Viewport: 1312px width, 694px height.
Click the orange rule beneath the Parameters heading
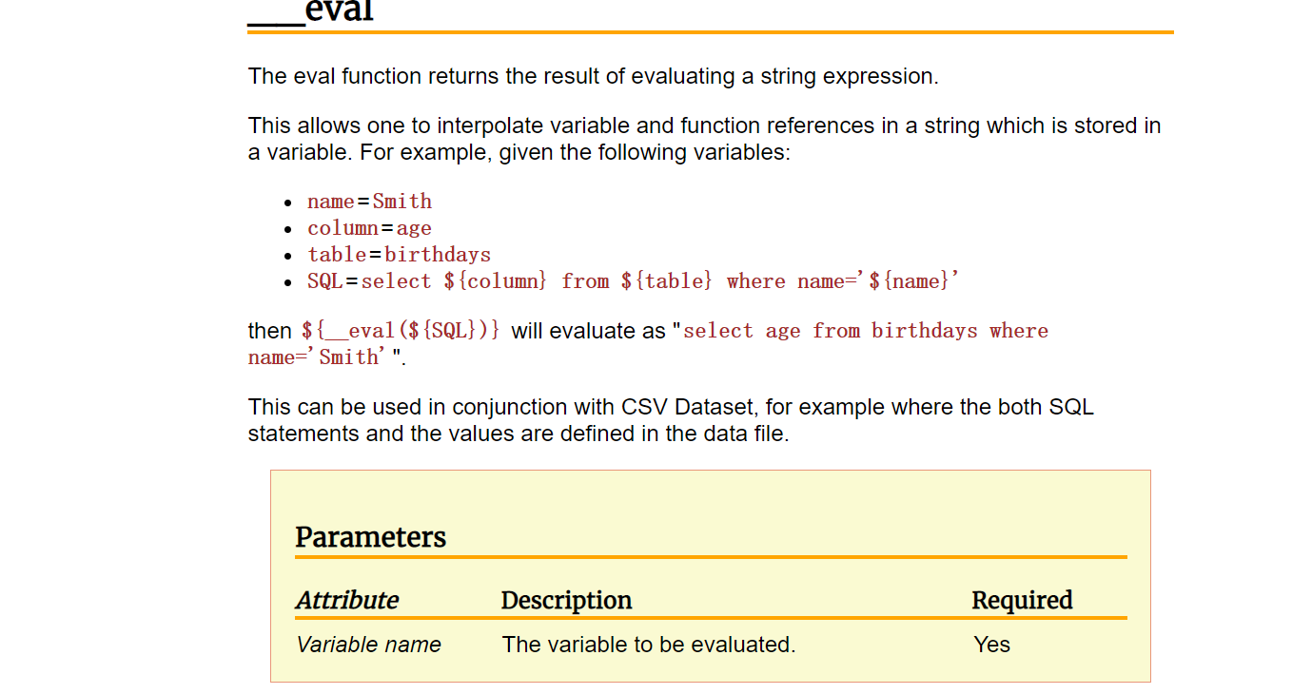click(x=711, y=557)
